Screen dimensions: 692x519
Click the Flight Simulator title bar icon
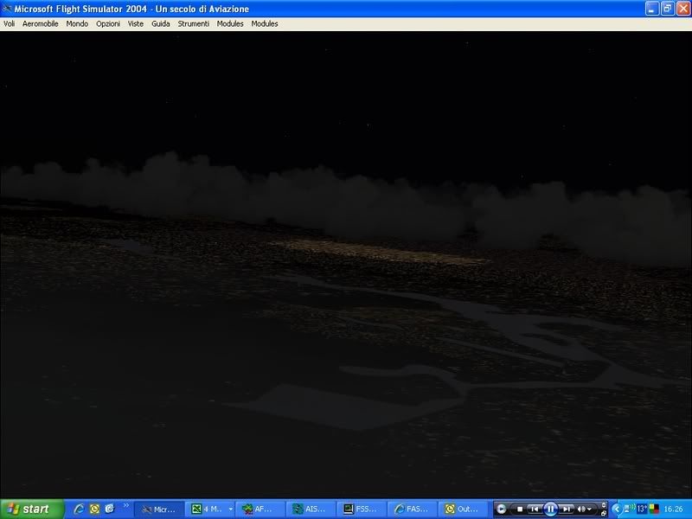(x=7, y=9)
